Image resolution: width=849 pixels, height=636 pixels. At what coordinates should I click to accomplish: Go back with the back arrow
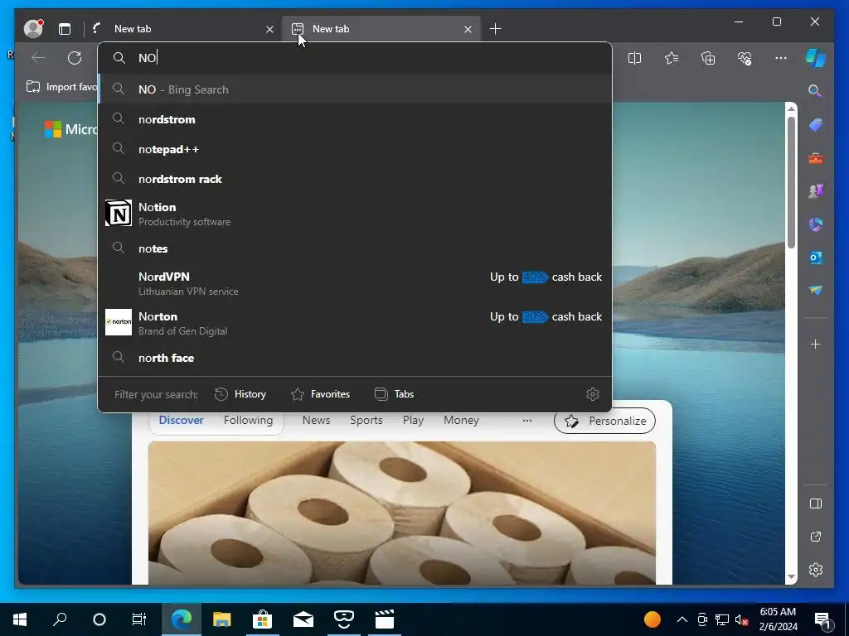coord(38,58)
